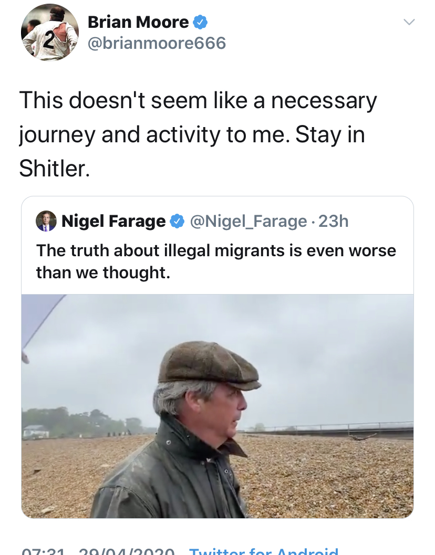The width and height of the screenshot is (435, 555).
Task: Open Brian Moore's profile picture
Action: click(49, 33)
